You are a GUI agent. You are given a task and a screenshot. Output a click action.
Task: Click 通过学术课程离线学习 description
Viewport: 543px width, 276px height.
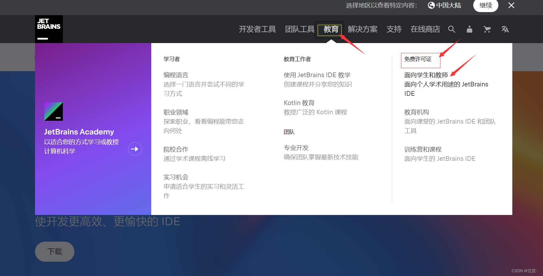click(x=194, y=159)
